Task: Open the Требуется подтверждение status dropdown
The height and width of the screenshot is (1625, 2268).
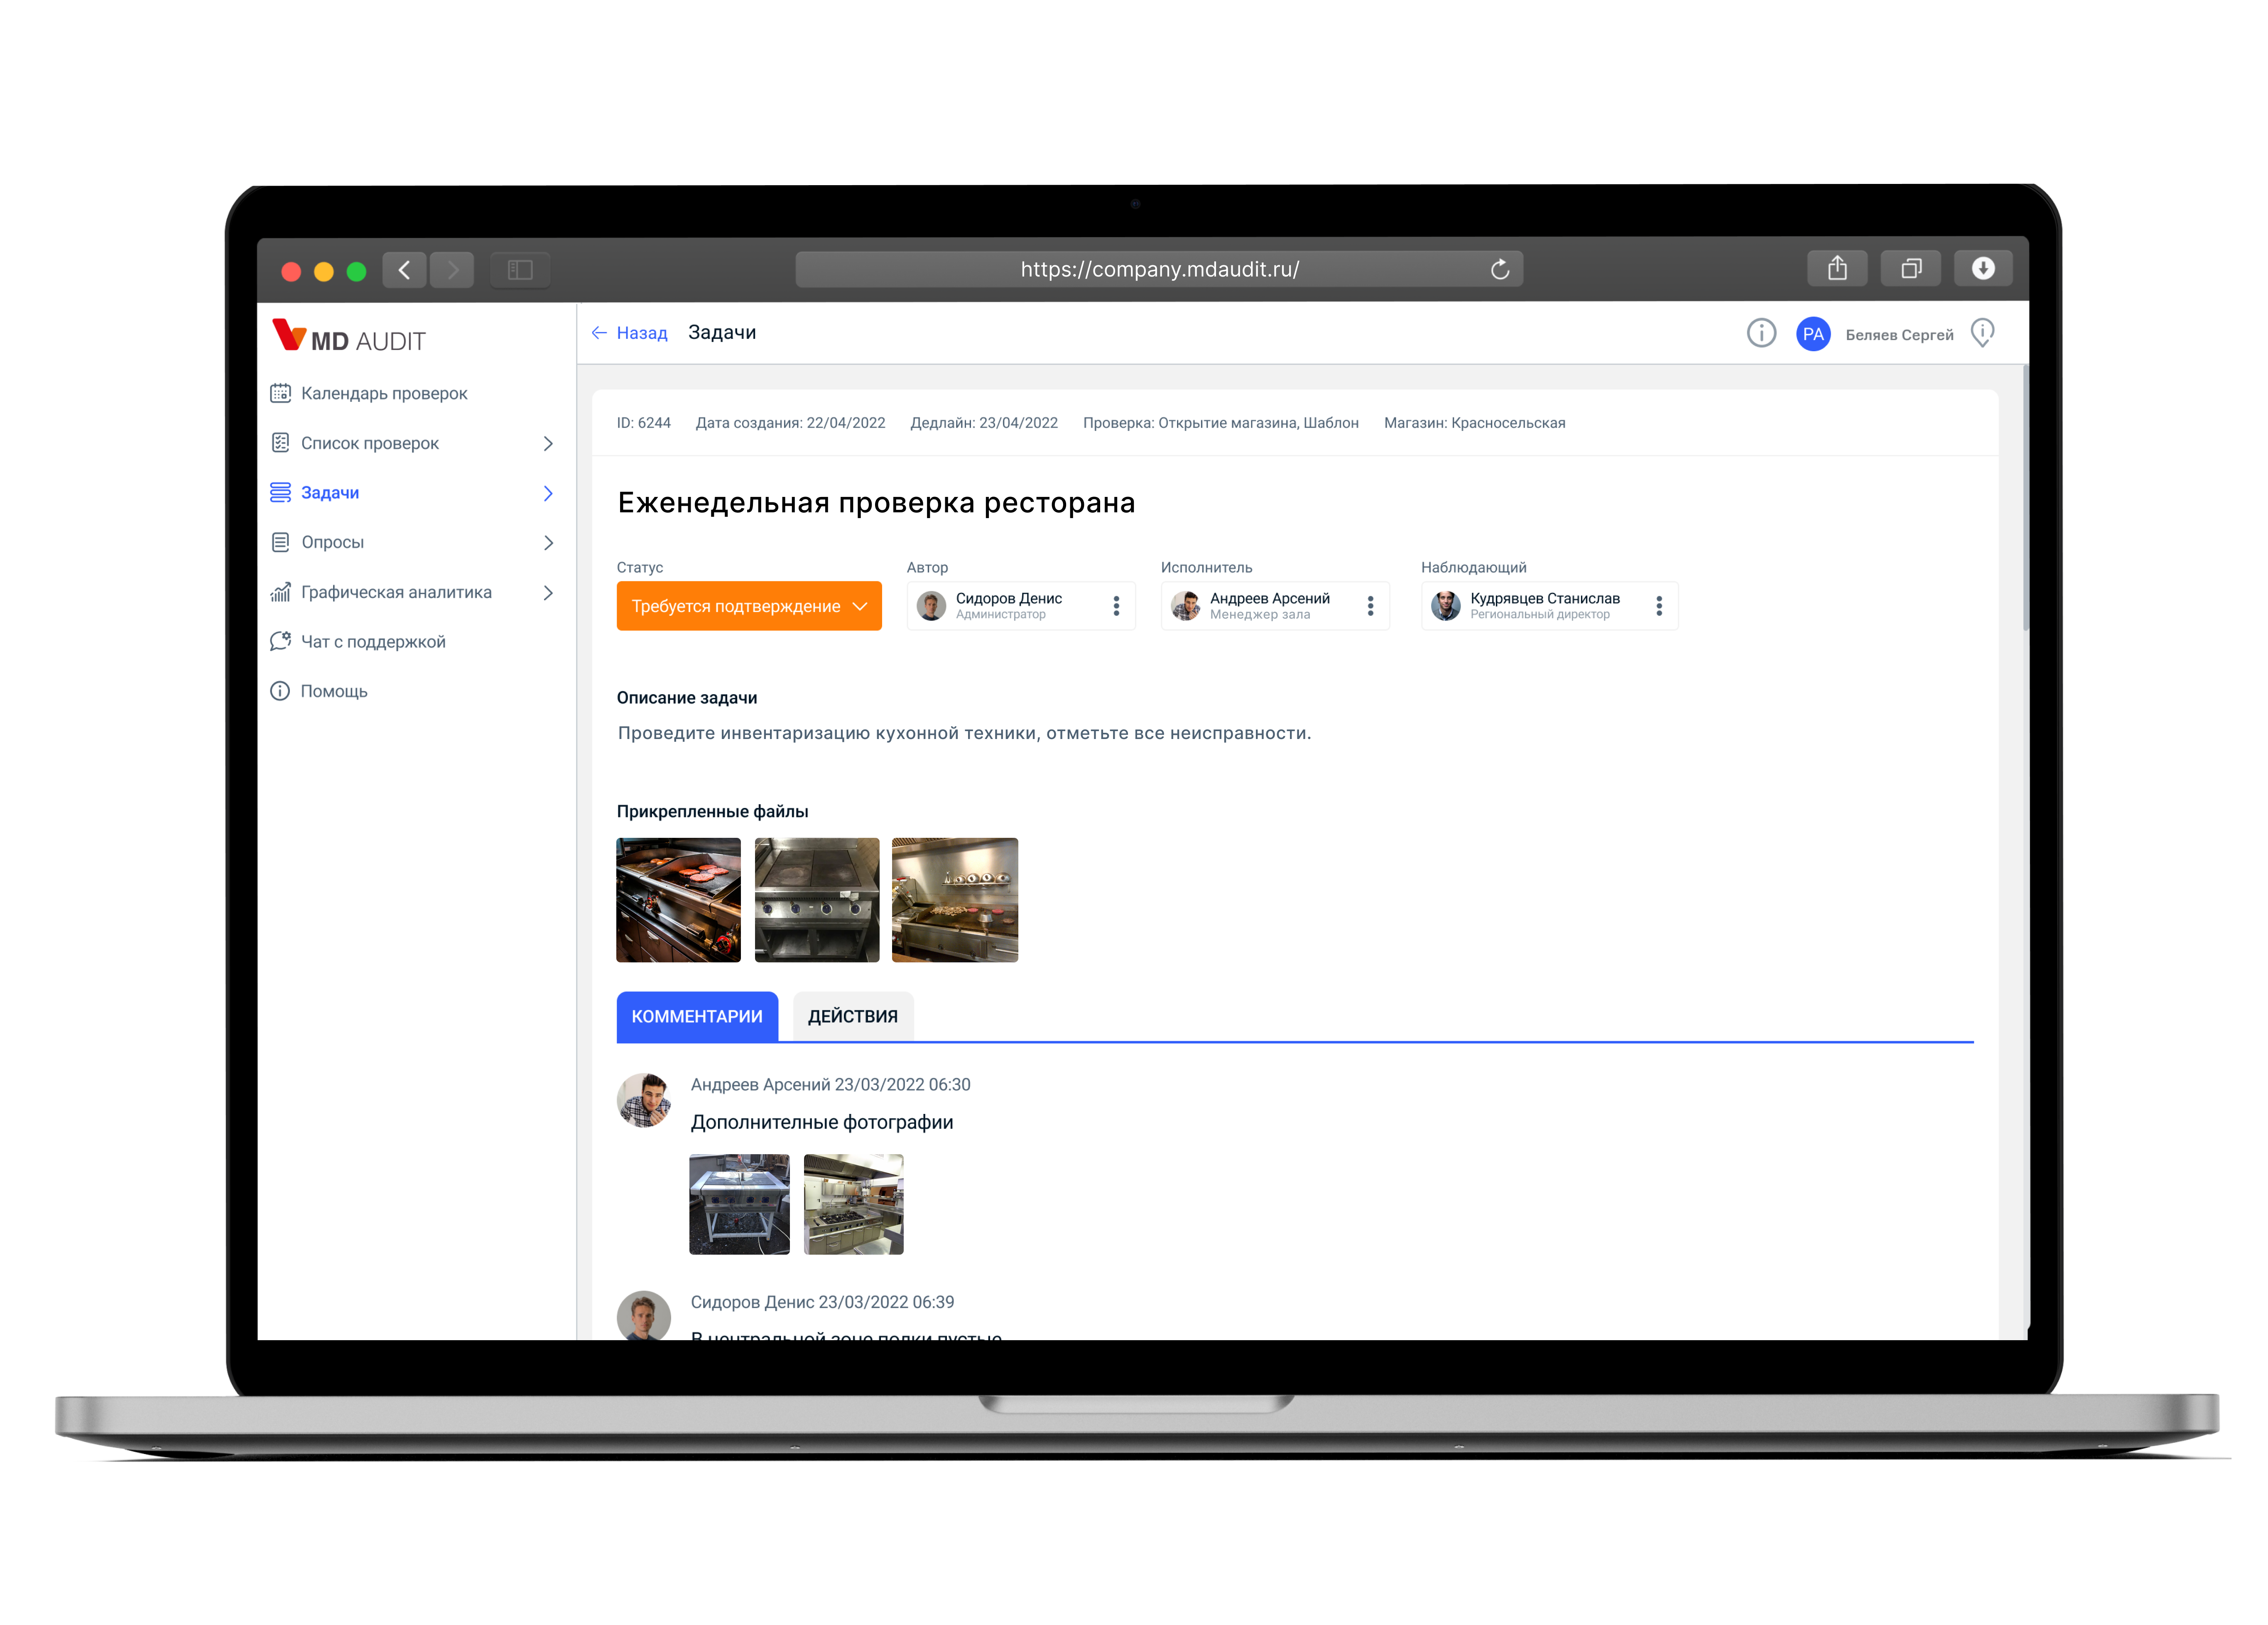Action: click(x=749, y=607)
